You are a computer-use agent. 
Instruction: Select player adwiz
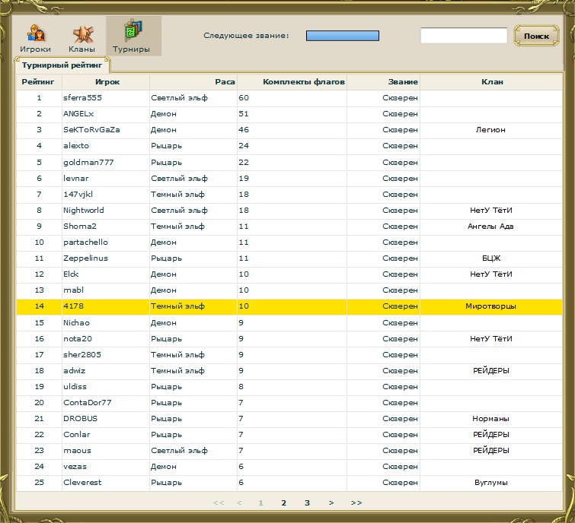[x=75, y=371]
